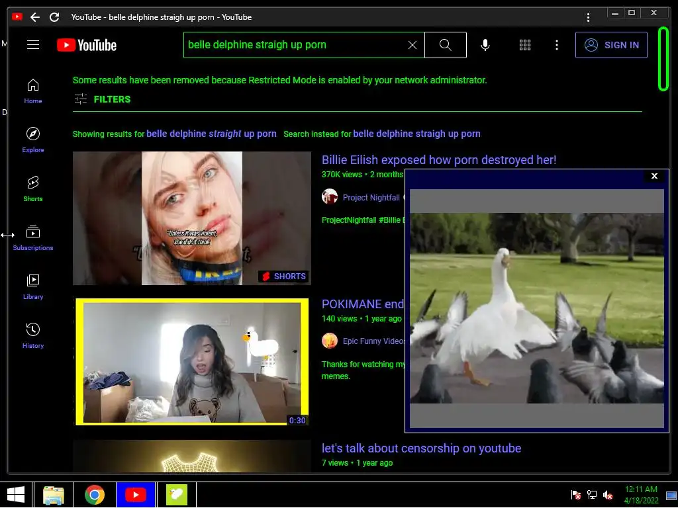Click the Restricted Mode notice text
This screenshot has width=678, height=508.
coord(280,80)
